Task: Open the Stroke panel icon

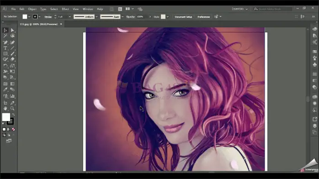Action: pos(315,74)
